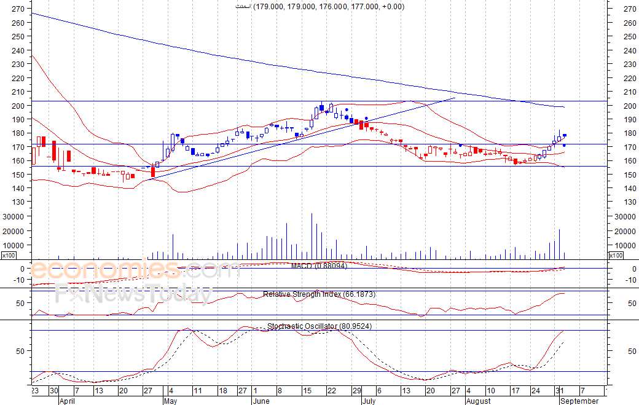This screenshot has width=639, height=405.
Task: Click the date label 8 on the time axis
Action: 280,391
